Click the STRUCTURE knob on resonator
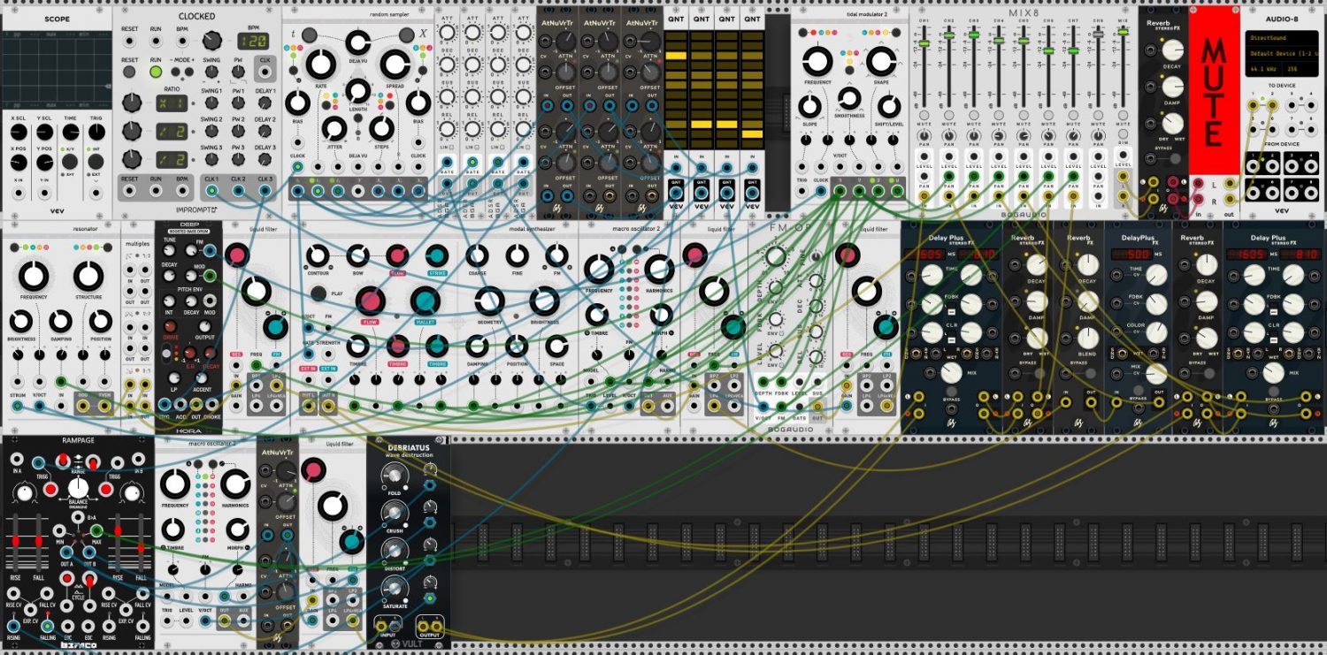Image resolution: width=1327 pixels, height=655 pixels. [x=88, y=276]
